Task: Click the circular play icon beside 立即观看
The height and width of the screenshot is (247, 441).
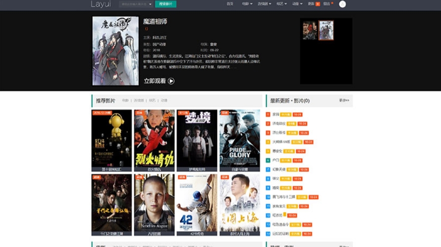Action: click(171, 81)
